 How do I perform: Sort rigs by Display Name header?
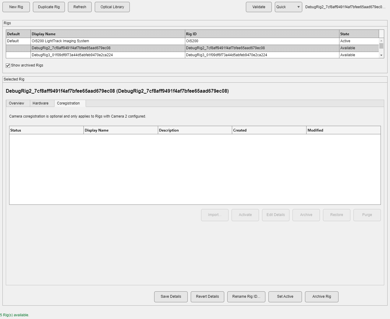click(108, 34)
